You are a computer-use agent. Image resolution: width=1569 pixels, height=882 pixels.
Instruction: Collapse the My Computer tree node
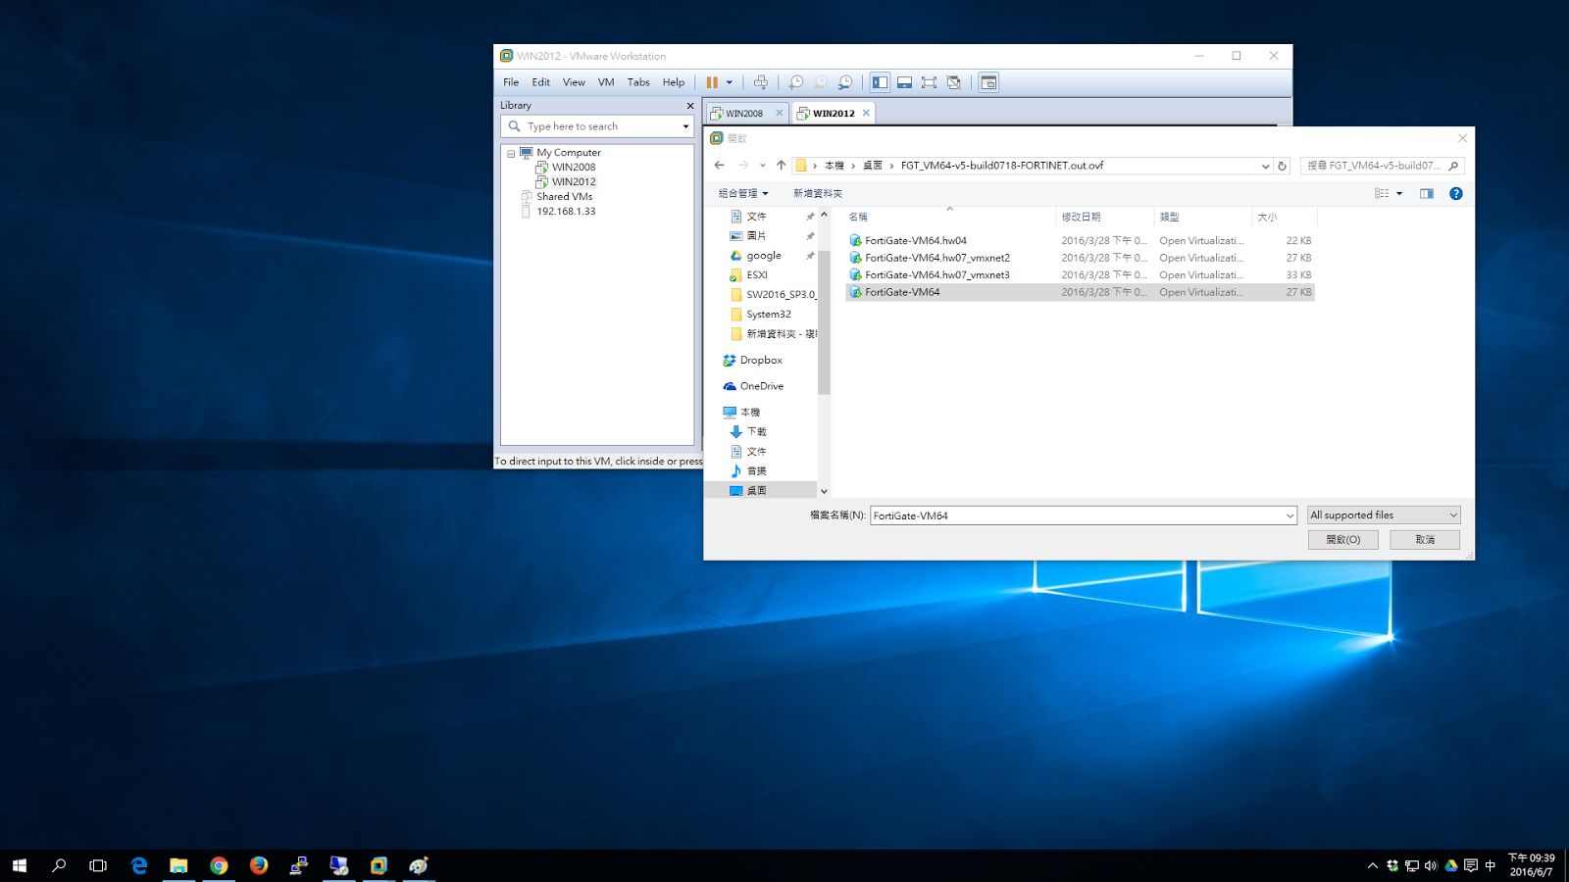pos(511,154)
